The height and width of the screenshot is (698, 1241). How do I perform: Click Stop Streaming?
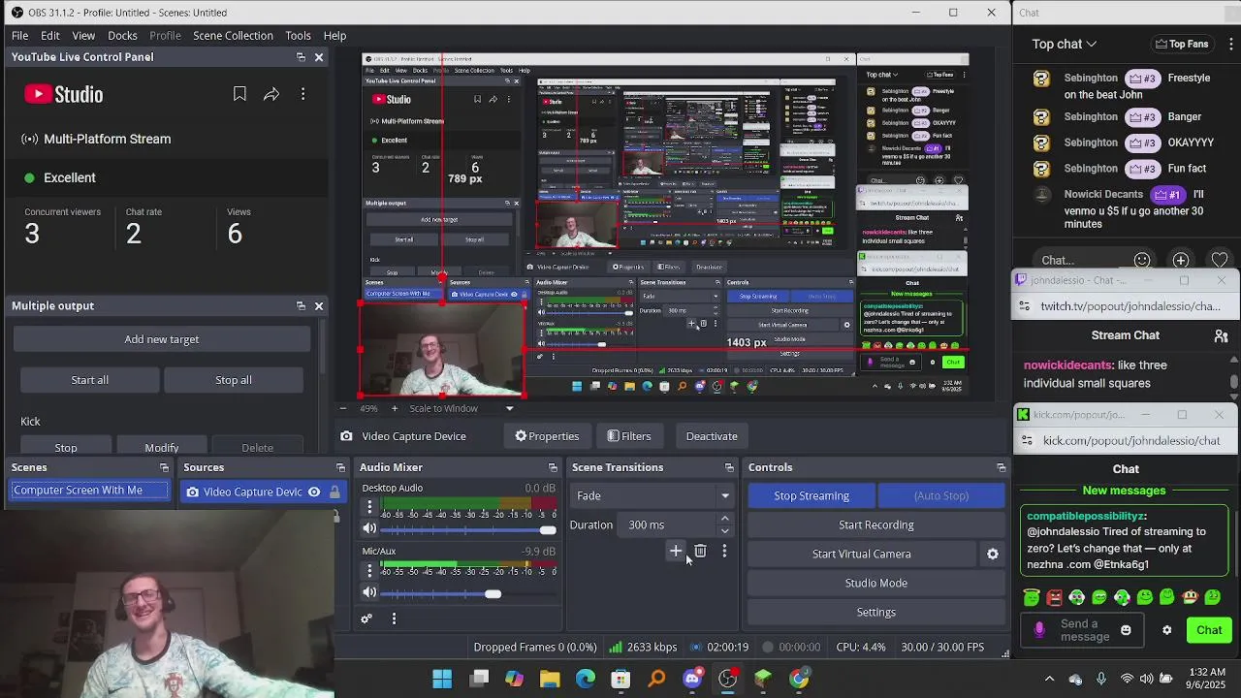(811, 495)
